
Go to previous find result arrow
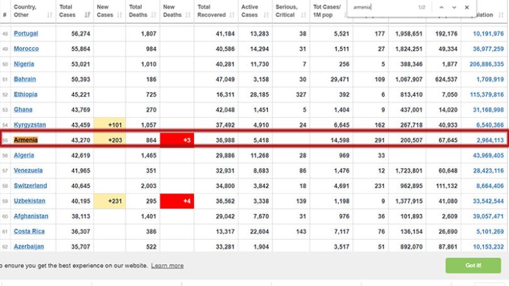click(x=441, y=7)
